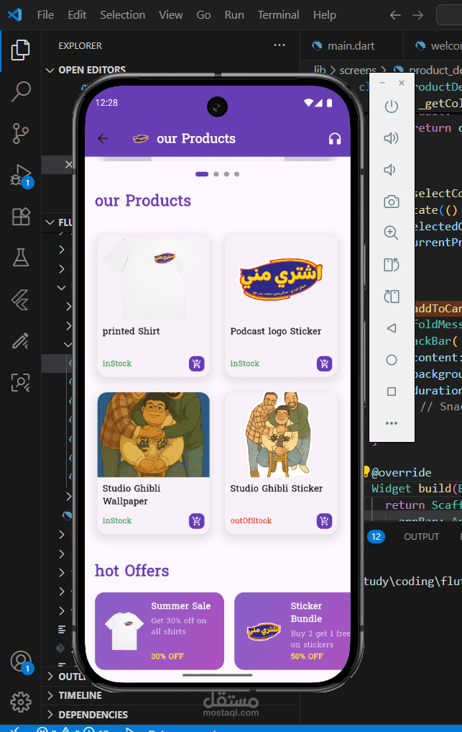
Task: Click emulator Home circle button
Action: (392, 360)
